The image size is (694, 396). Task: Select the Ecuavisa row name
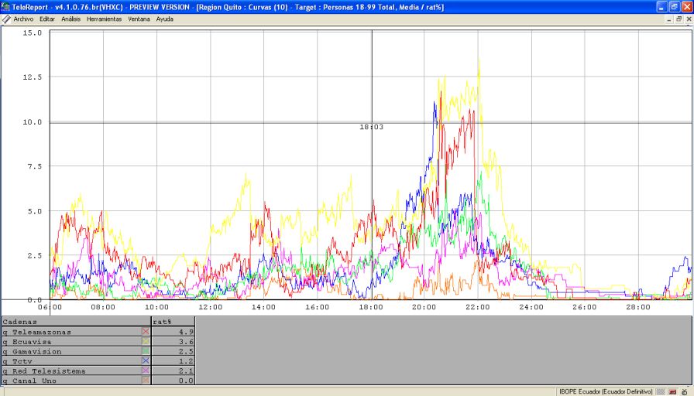coord(32,342)
